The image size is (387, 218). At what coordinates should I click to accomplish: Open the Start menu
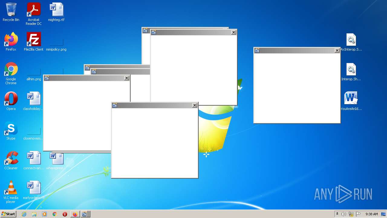pyautogui.click(x=8, y=214)
